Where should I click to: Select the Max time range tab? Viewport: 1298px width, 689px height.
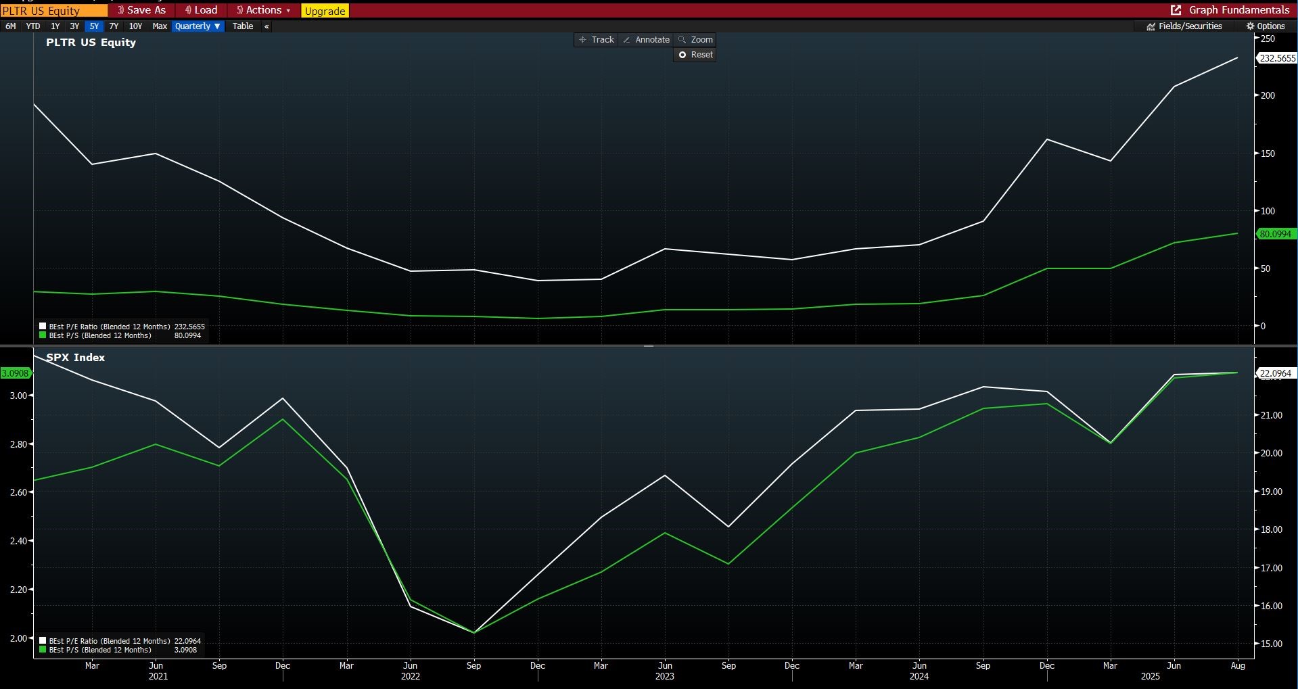tap(160, 26)
